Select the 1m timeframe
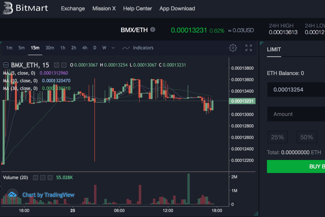Screen dimensions: 325x217 [9, 48]
